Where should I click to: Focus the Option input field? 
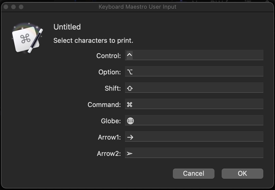coord(194,72)
